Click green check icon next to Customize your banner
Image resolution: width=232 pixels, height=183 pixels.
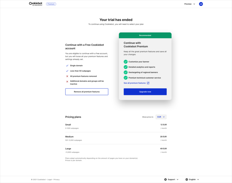126,62
